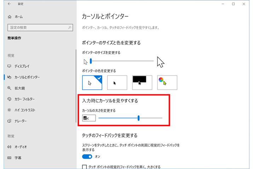Viewport: 253px width, 169px height.
Task: Select the custom color pointer option
Action: 167,83
